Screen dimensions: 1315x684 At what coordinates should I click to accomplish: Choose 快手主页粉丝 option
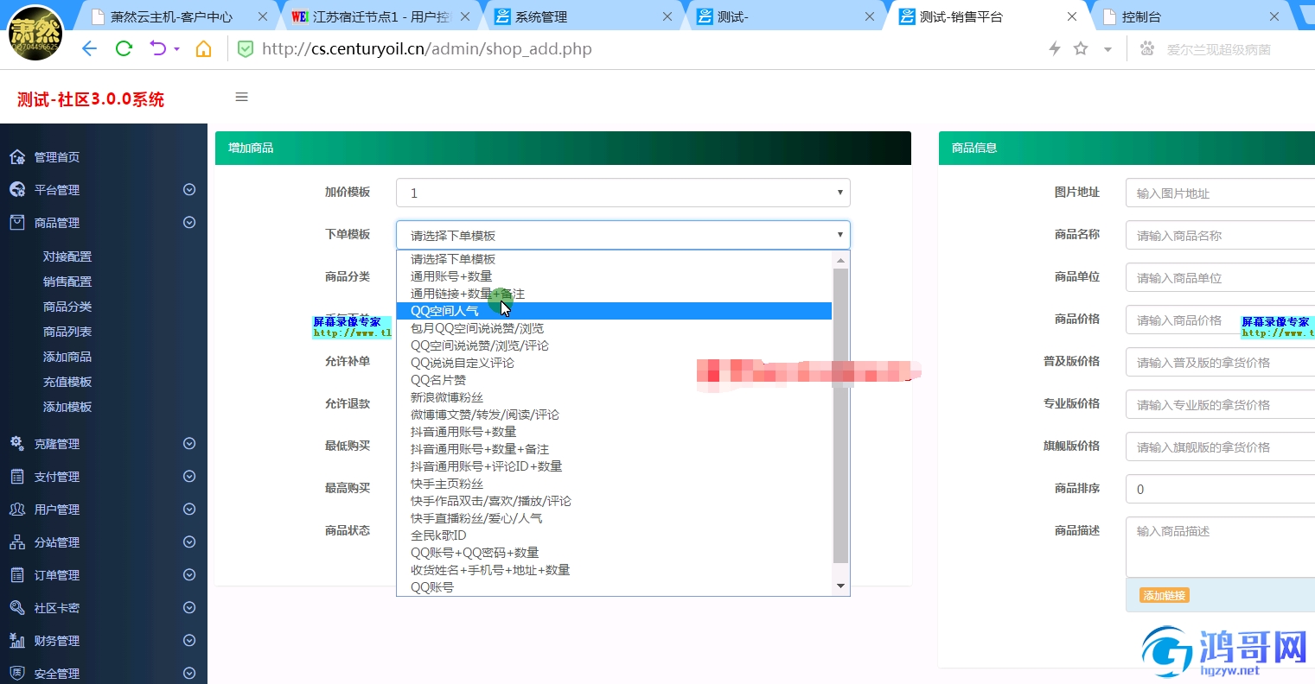614,484
